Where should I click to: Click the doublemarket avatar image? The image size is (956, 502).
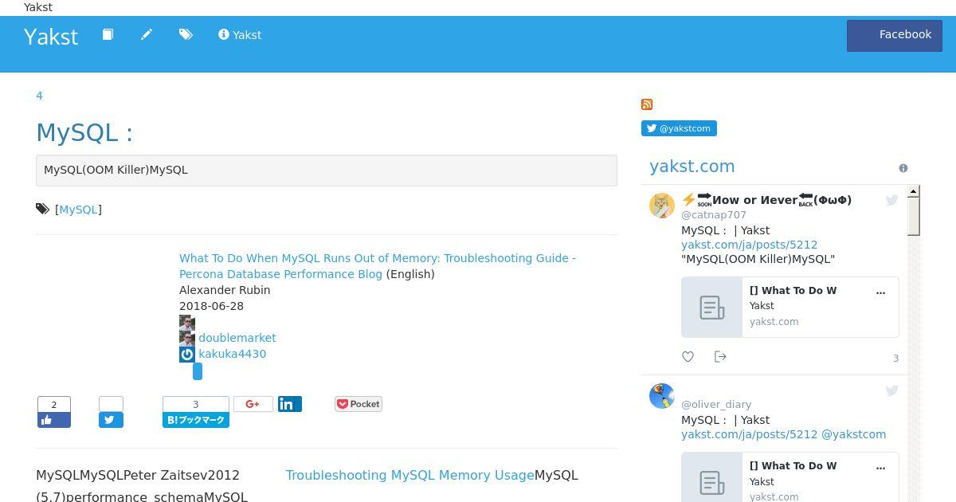click(187, 338)
